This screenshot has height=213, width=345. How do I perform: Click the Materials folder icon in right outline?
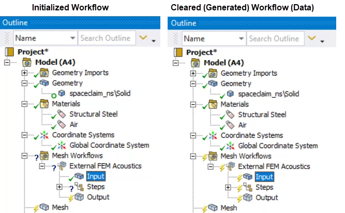(213, 104)
